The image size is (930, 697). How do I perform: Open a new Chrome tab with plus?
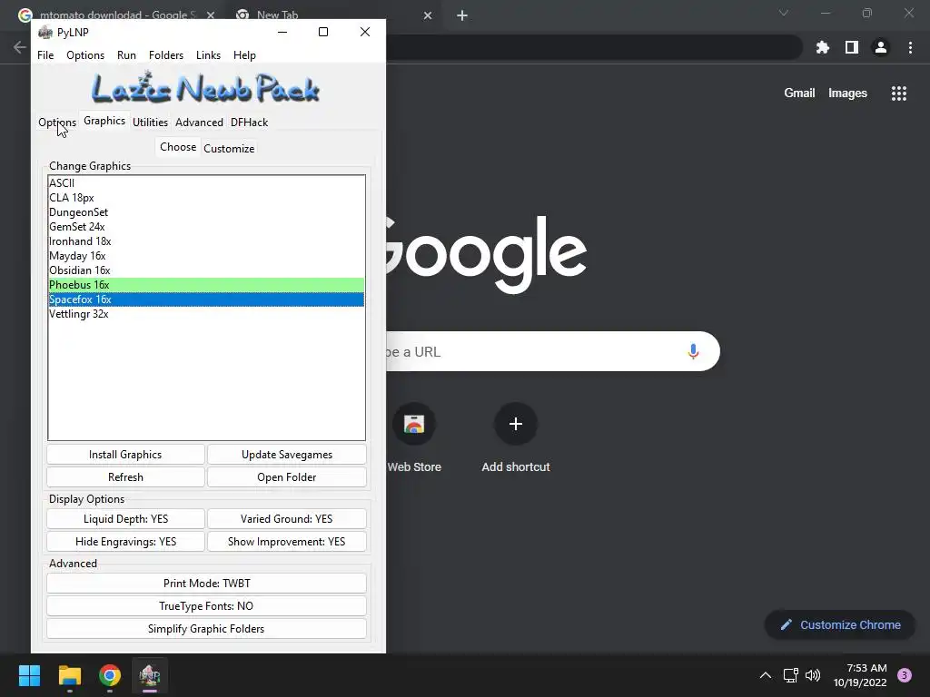[462, 15]
